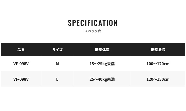The width and height of the screenshot is (186, 111).
Task: Select VF-098V in the size L row
Action: 21,79
